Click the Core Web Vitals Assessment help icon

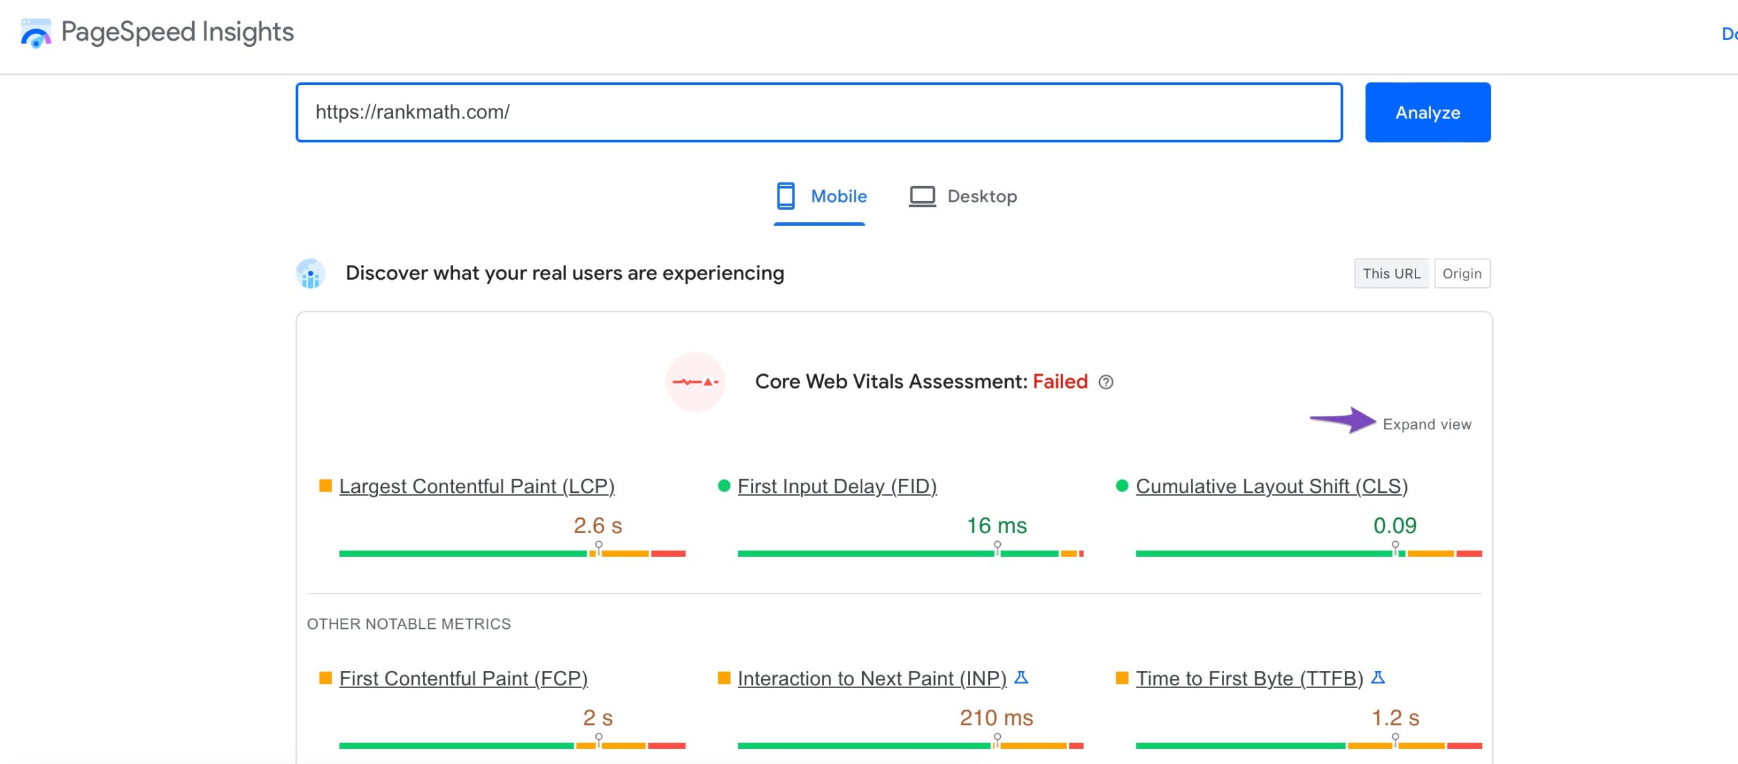(x=1107, y=382)
